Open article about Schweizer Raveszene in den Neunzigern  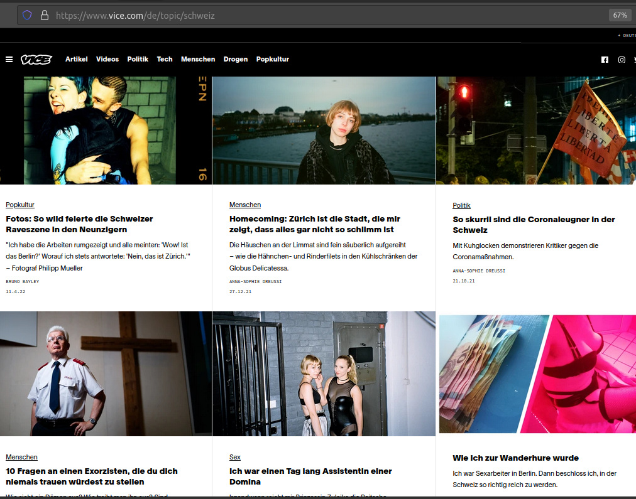point(79,224)
